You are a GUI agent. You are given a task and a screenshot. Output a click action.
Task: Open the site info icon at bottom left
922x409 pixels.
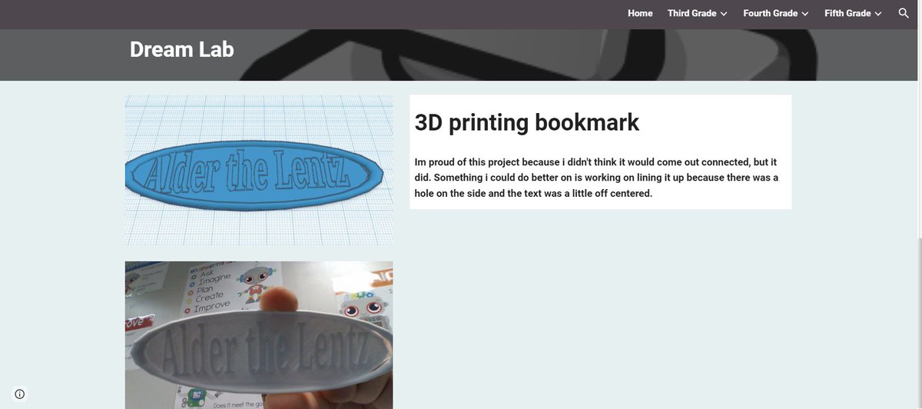[20, 394]
